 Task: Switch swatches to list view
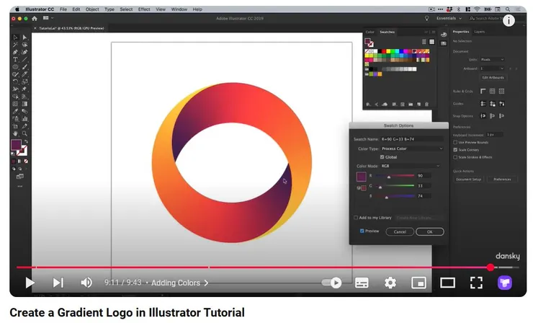tap(424, 42)
